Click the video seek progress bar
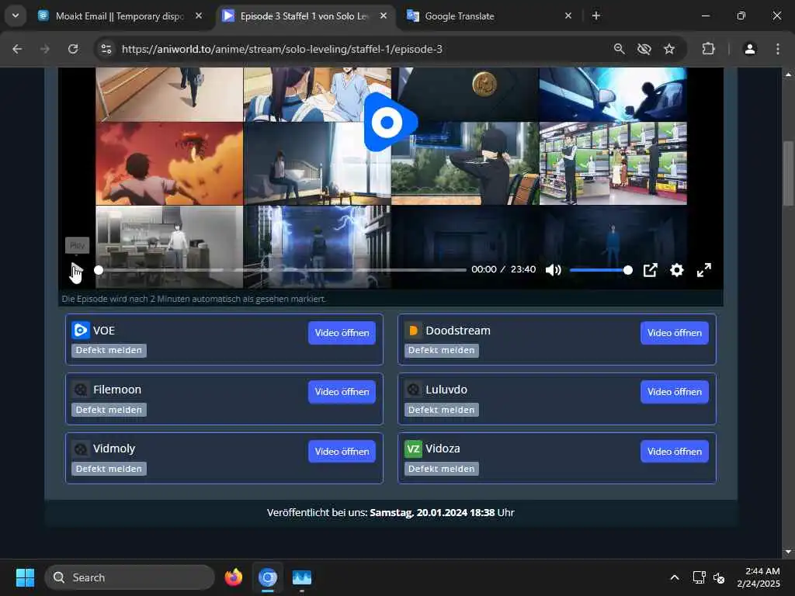The height and width of the screenshot is (596, 795). 282,270
